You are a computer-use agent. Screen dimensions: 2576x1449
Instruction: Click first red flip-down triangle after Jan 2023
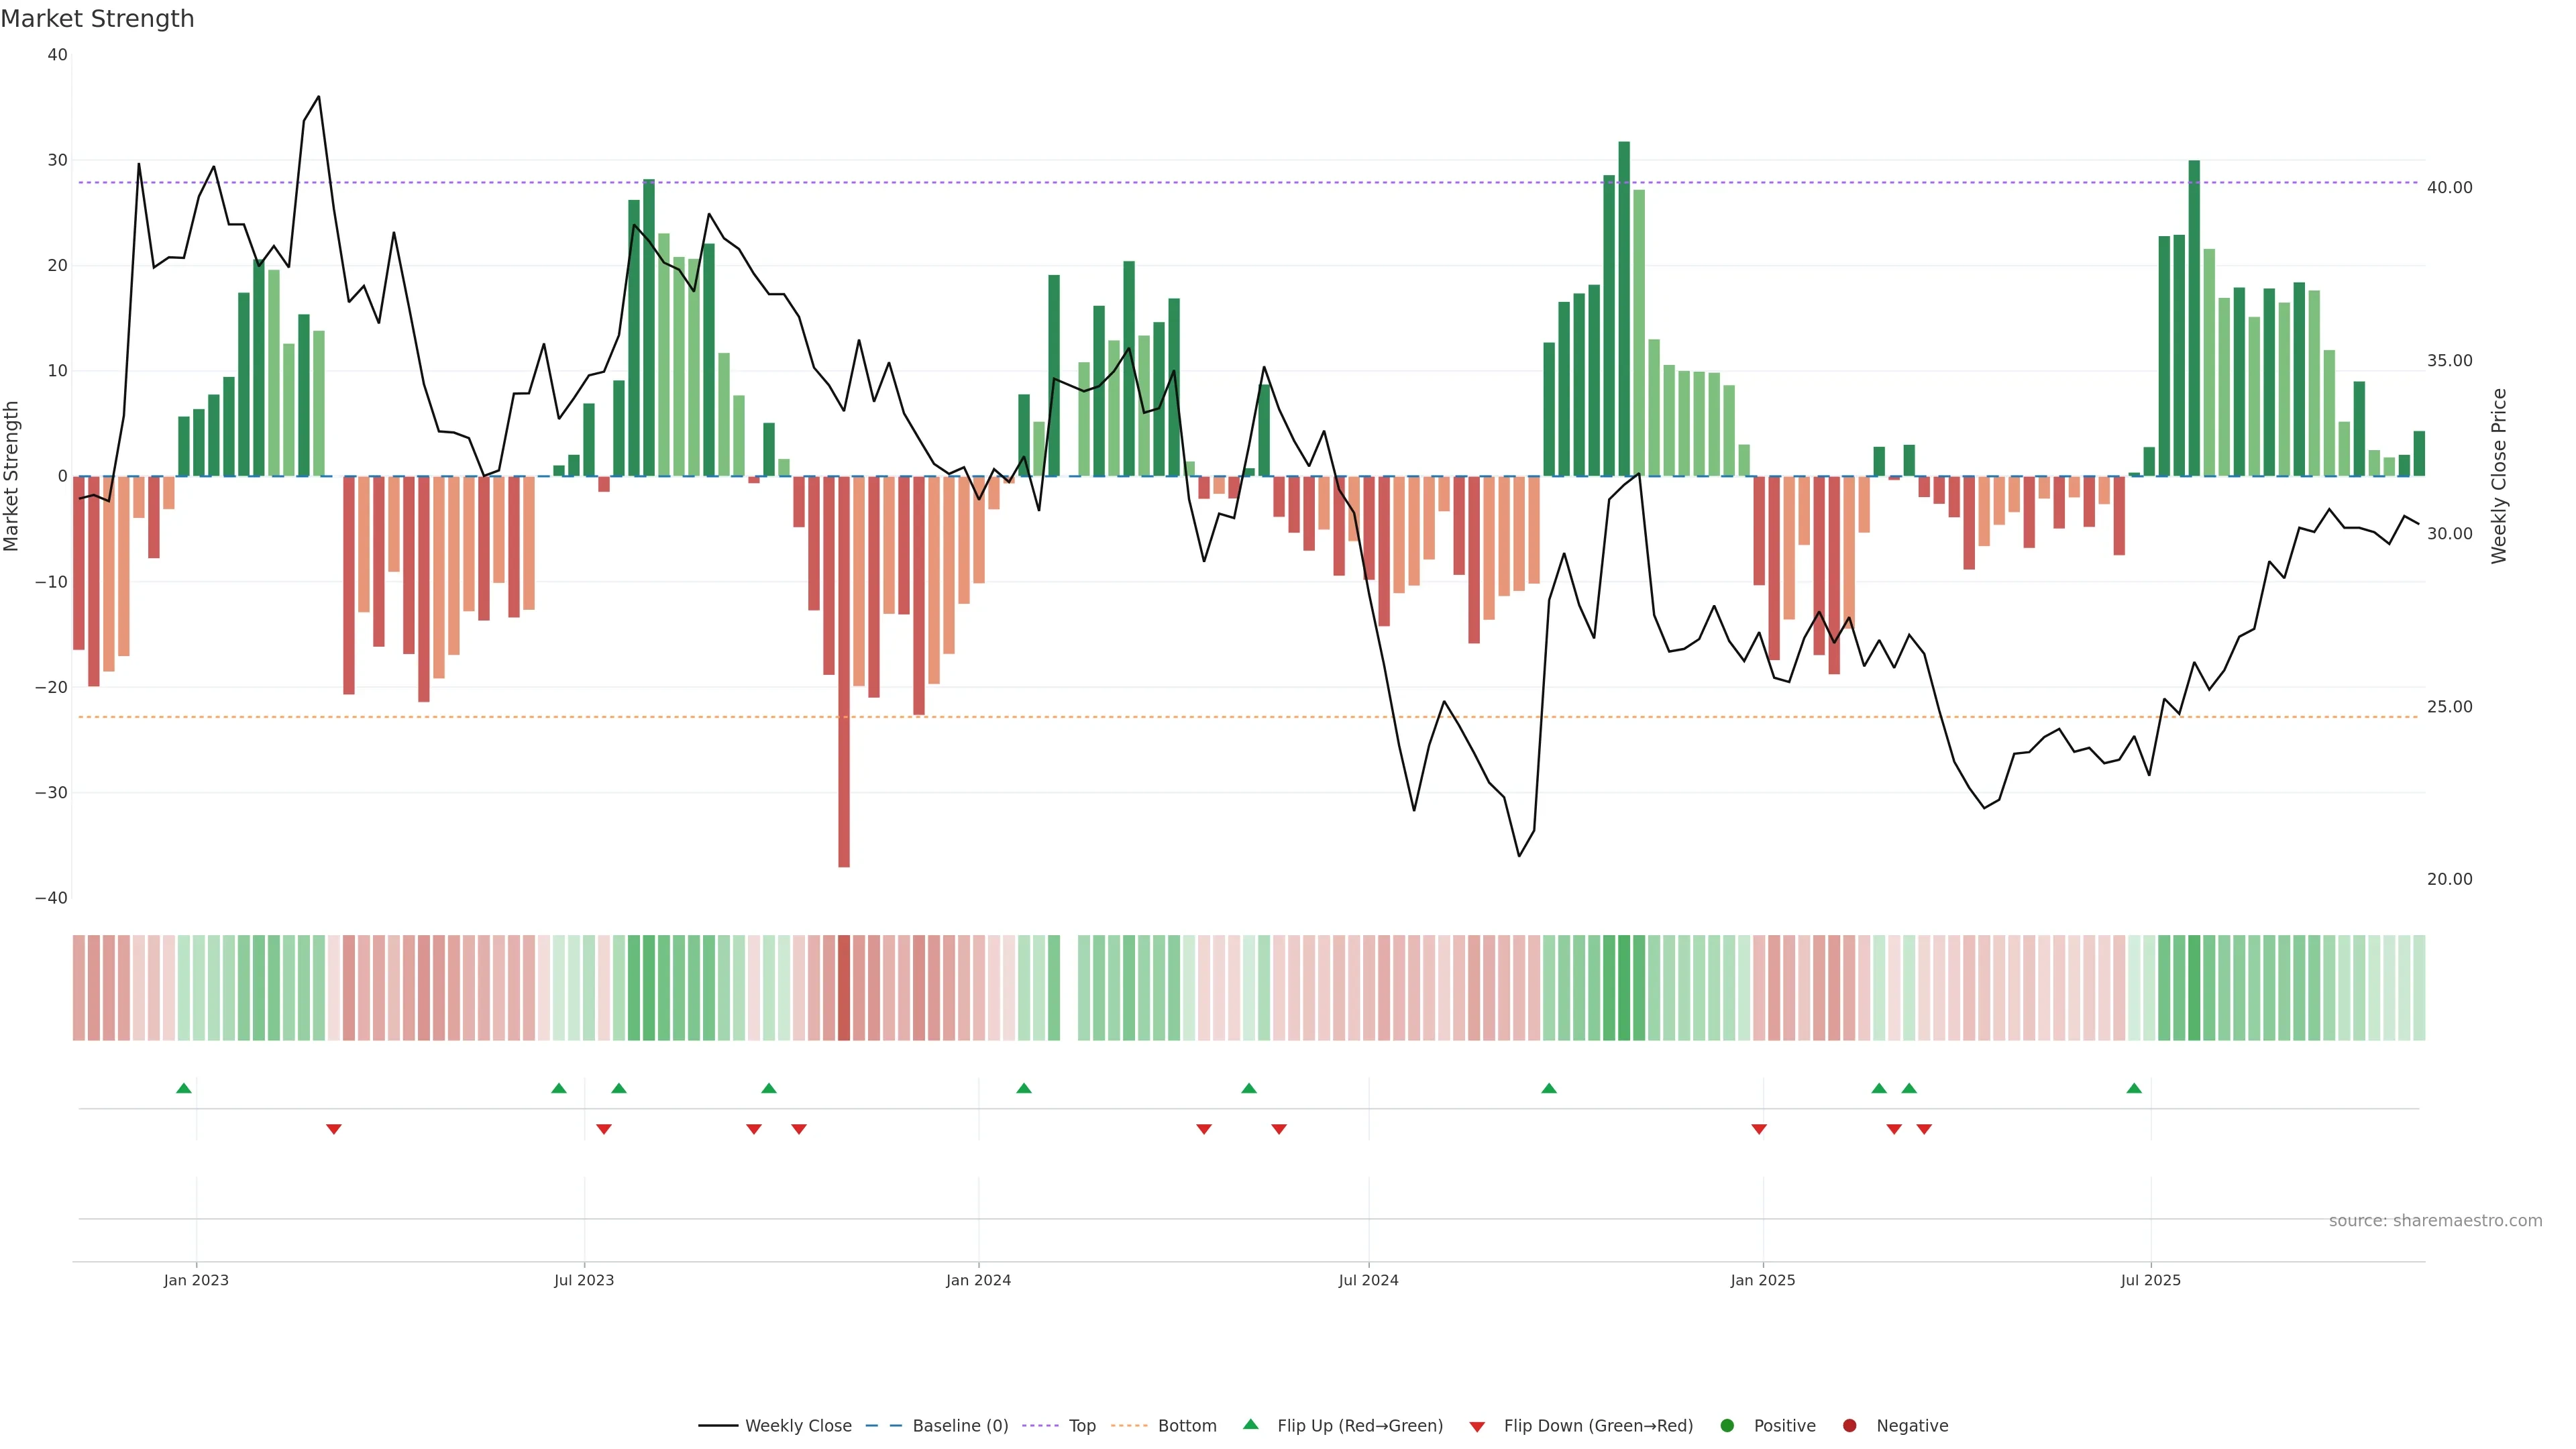(x=334, y=1129)
